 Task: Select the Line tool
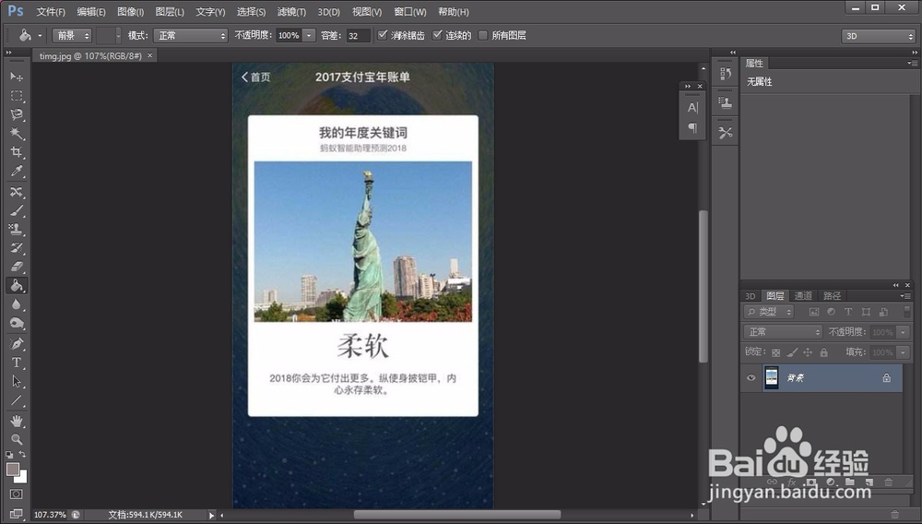click(17, 400)
